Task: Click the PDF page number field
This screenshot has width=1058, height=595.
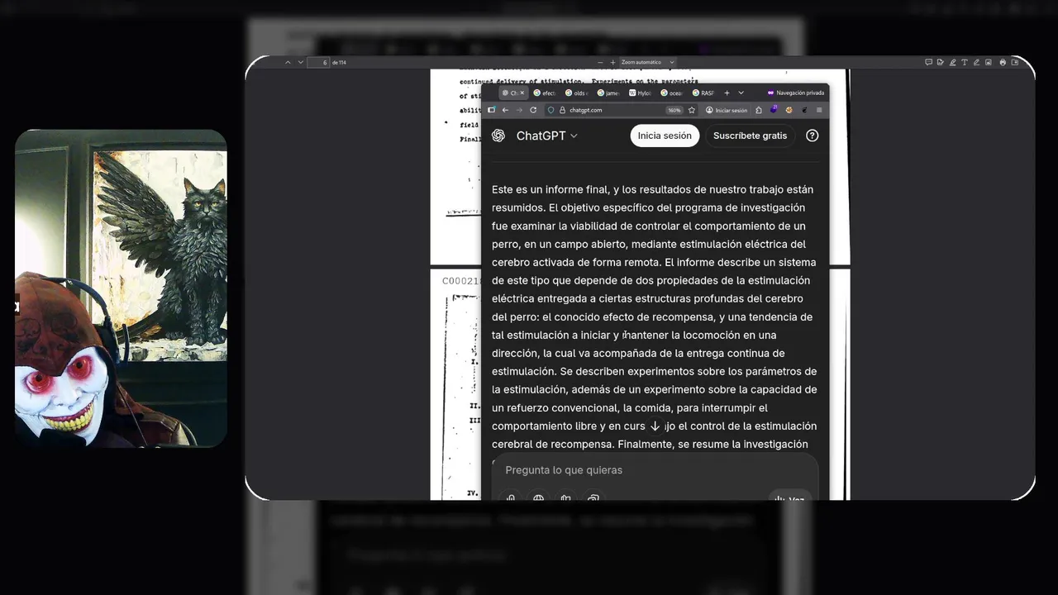Action: pyautogui.click(x=320, y=62)
